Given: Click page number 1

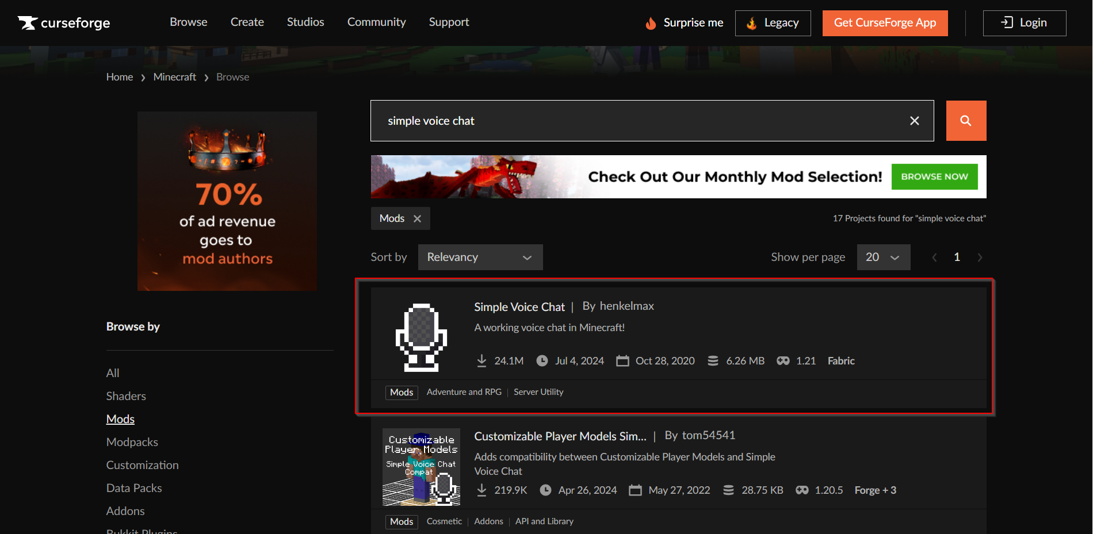Looking at the screenshot, I should click(957, 257).
